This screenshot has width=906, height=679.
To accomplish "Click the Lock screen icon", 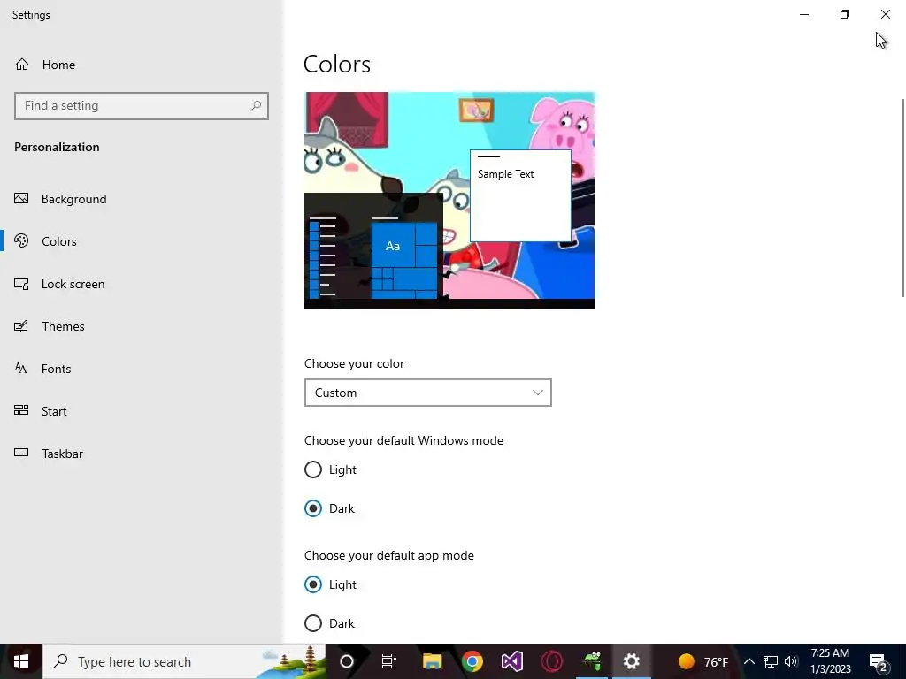I will coord(21,284).
